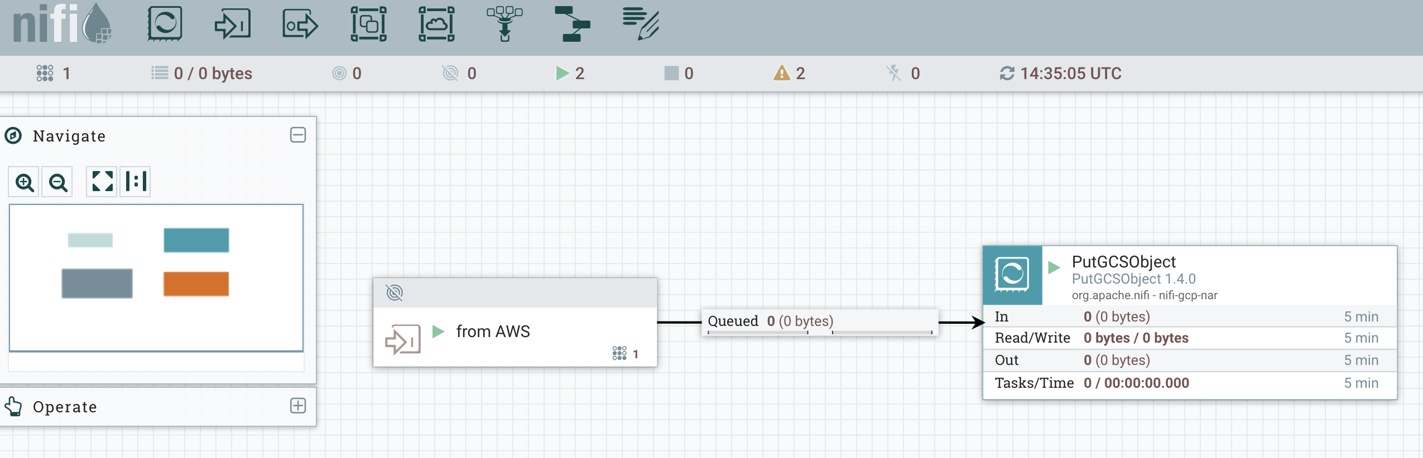The height and width of the screenshot is (458, 1423).
Task: Select the from AWS port name
Action: 493,332
